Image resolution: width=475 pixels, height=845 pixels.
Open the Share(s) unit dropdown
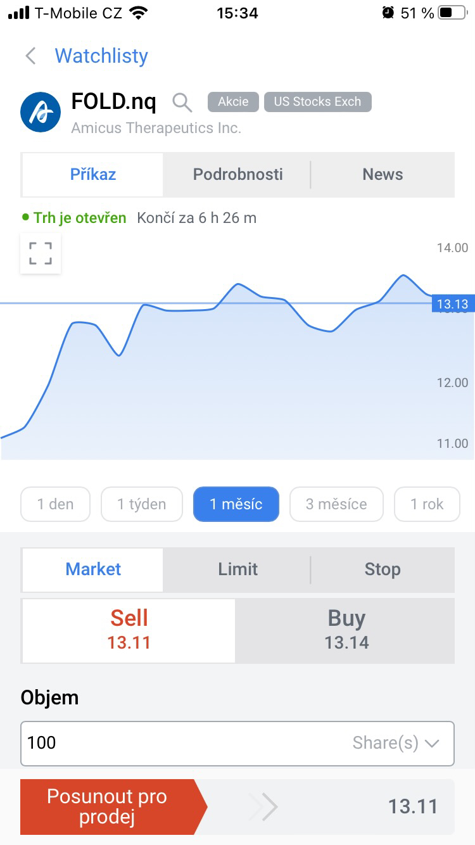click(396, 743)
